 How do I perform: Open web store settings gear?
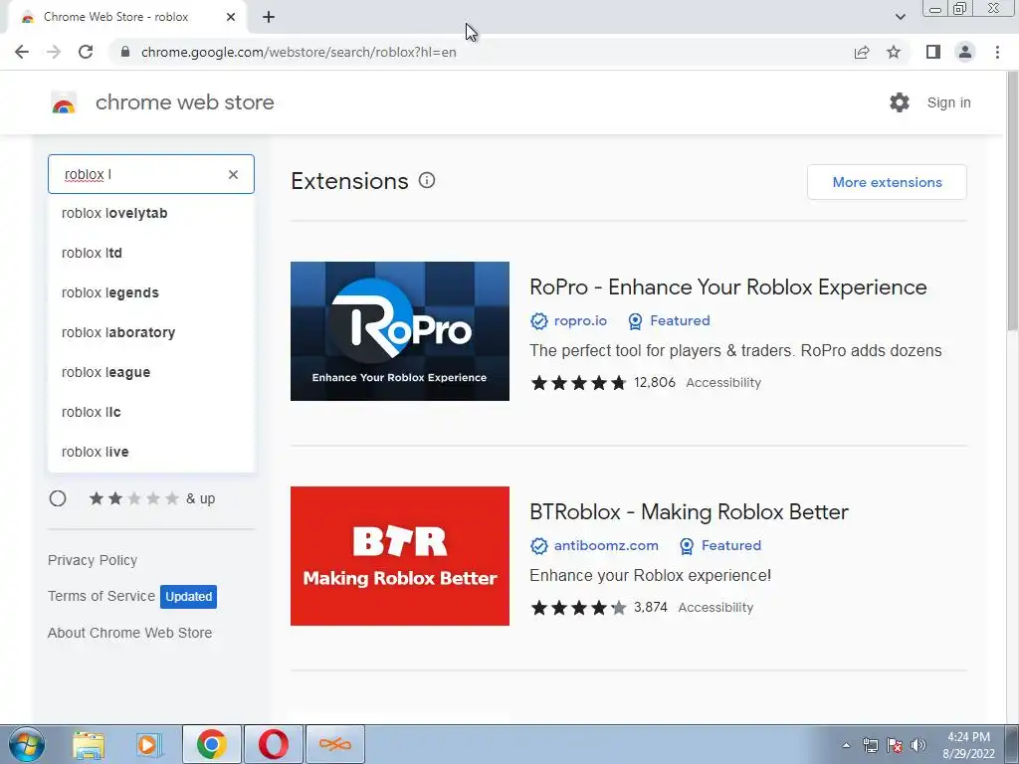900,102
